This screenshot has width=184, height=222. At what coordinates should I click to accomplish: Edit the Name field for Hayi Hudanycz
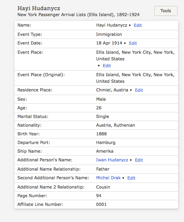[x=137, y=25]
